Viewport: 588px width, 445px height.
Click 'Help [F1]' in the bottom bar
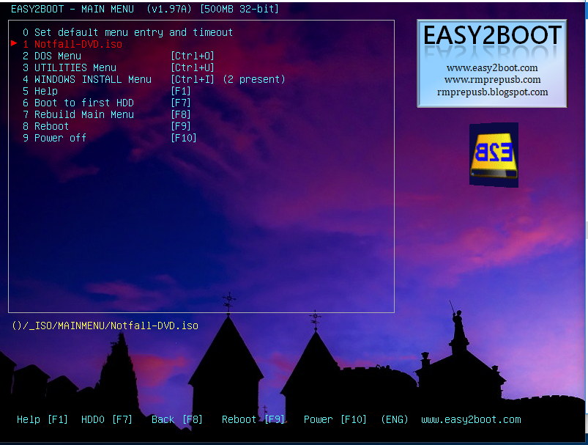(42, 419)
